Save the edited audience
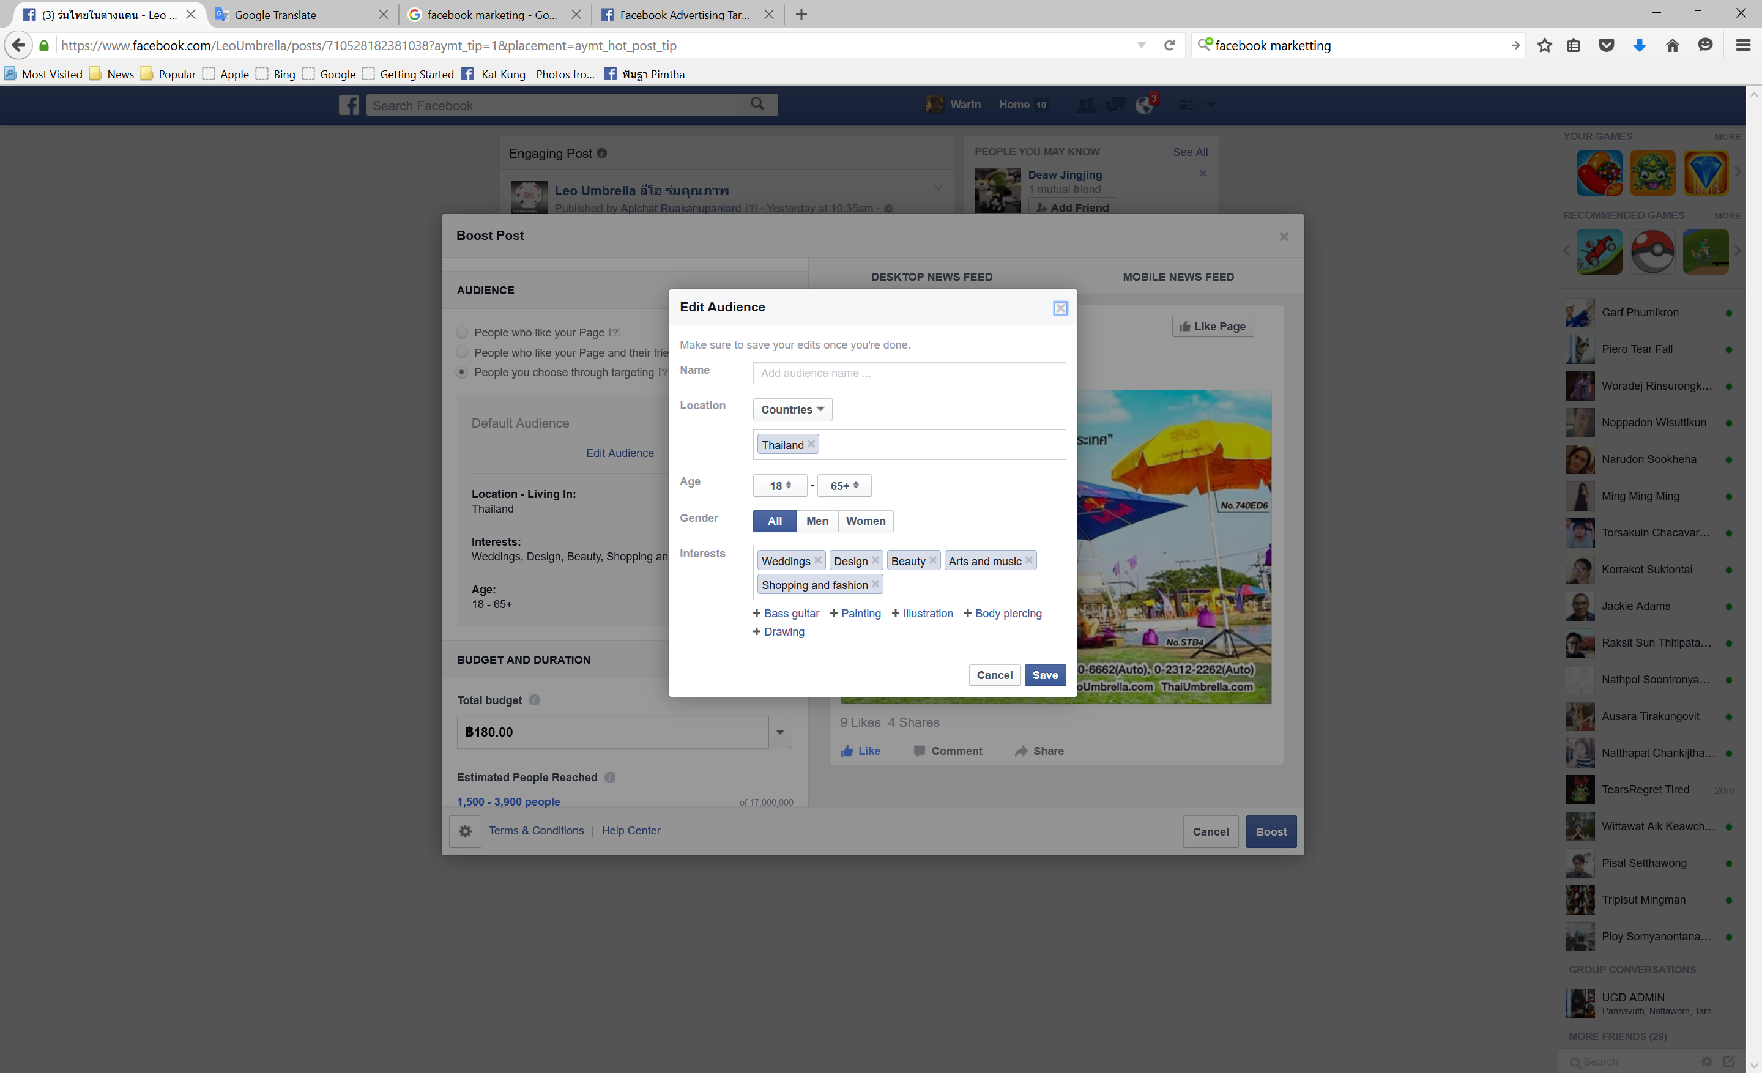Image resolution: width=1762 pixels, height=1073 pixels. pyautogui.click(x=1045, y=675)
